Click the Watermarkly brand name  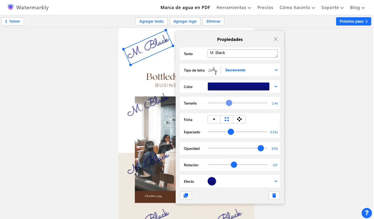pyautogui.click(x=33, y=8)
